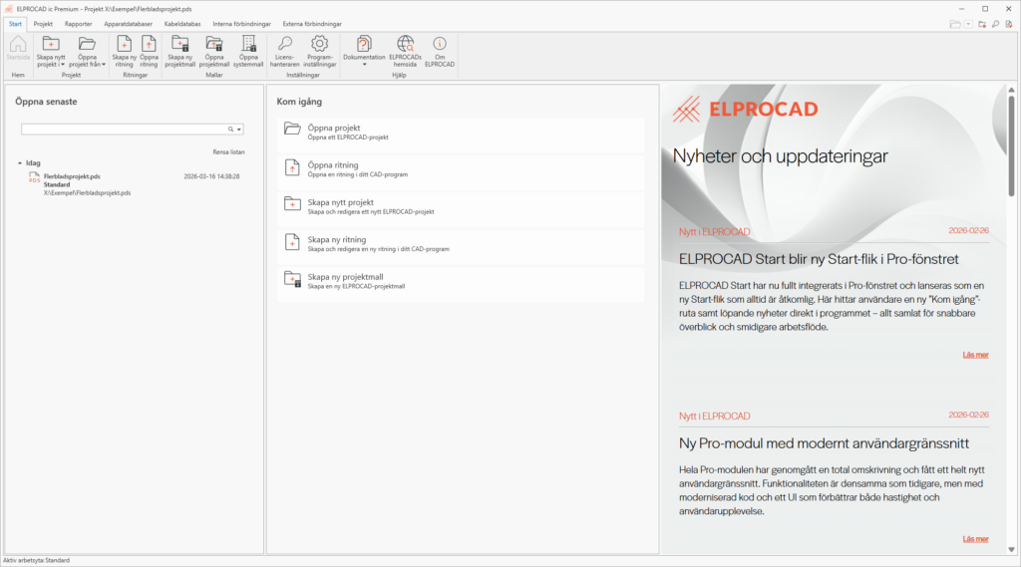Click the small key icon in top-right corner
Screen dimensions: 1021x567
(996, 24)
